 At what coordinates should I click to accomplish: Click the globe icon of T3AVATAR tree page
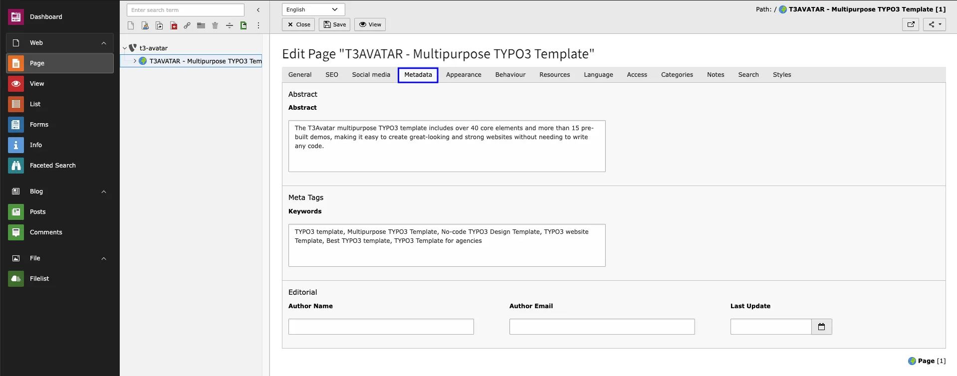[143, 61]
